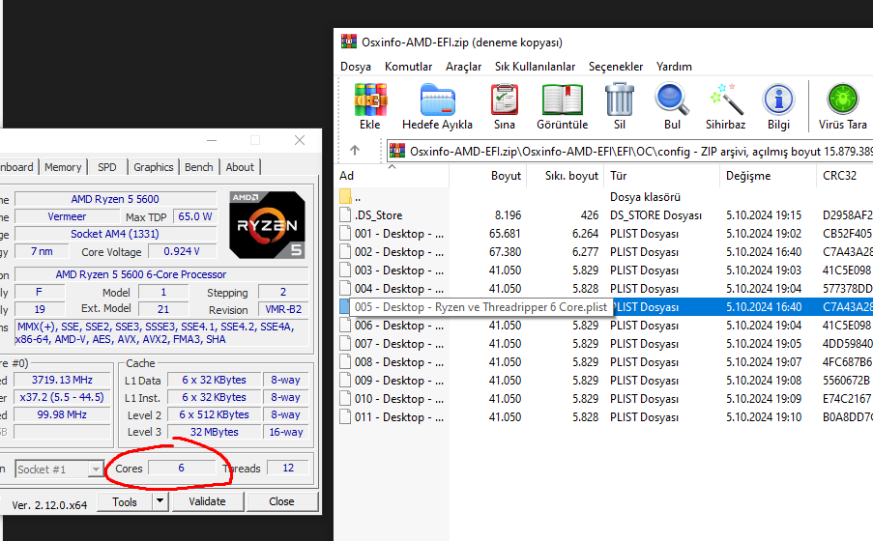Go up one folder with arrow button

[355, 151]
